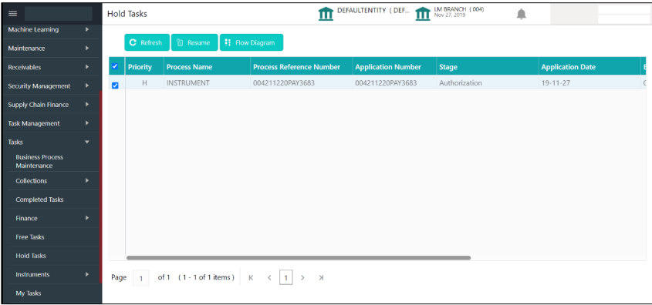Click the Page number input field

141,278
